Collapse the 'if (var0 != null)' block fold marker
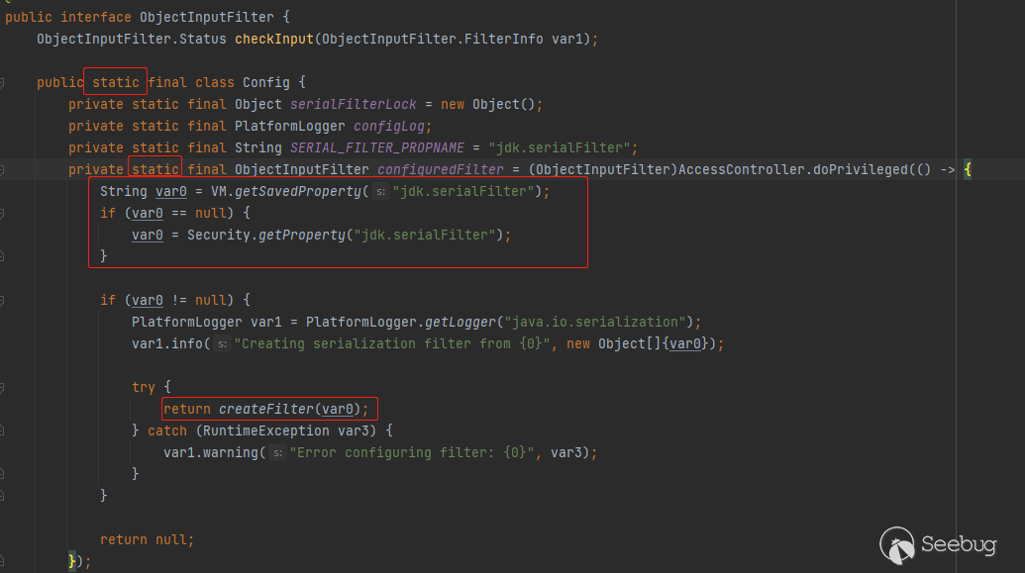The width and height of the screenshot is (1025, 573). click(2, 301)
